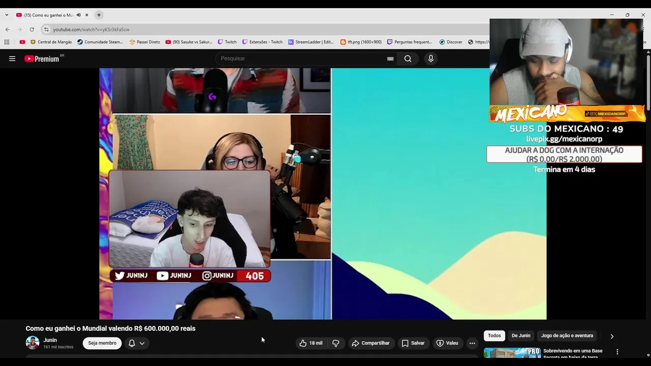Open more actions three-dot menu
This screenshot has width=651, height=366.
coord(472,343)
